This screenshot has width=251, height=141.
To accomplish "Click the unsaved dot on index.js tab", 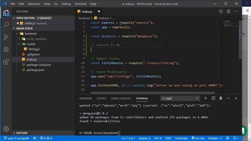I will [x=99, y=11].
